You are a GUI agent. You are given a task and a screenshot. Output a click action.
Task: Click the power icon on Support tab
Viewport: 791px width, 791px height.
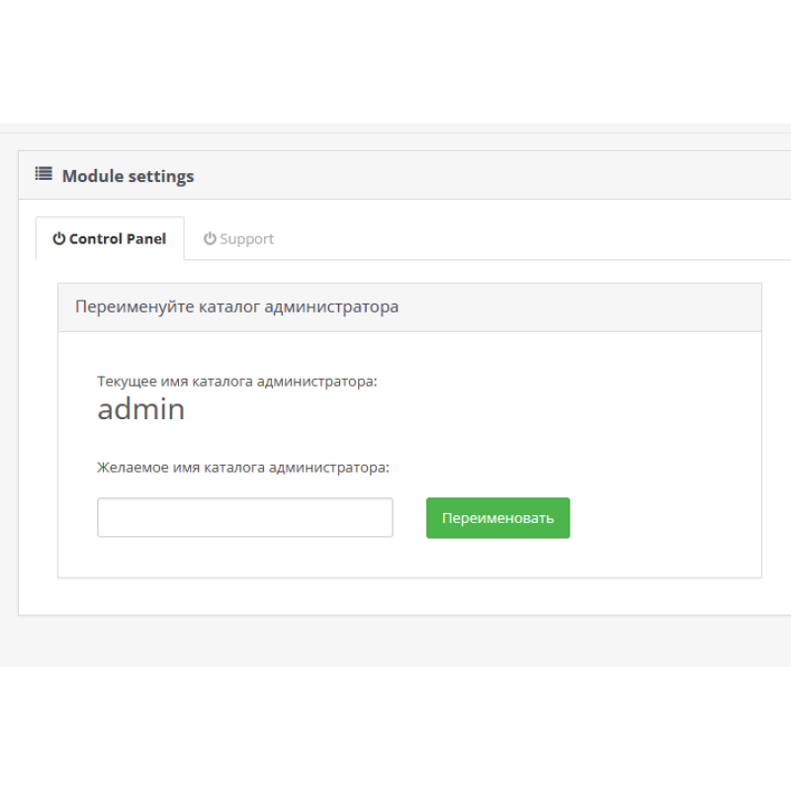(210, 239)
